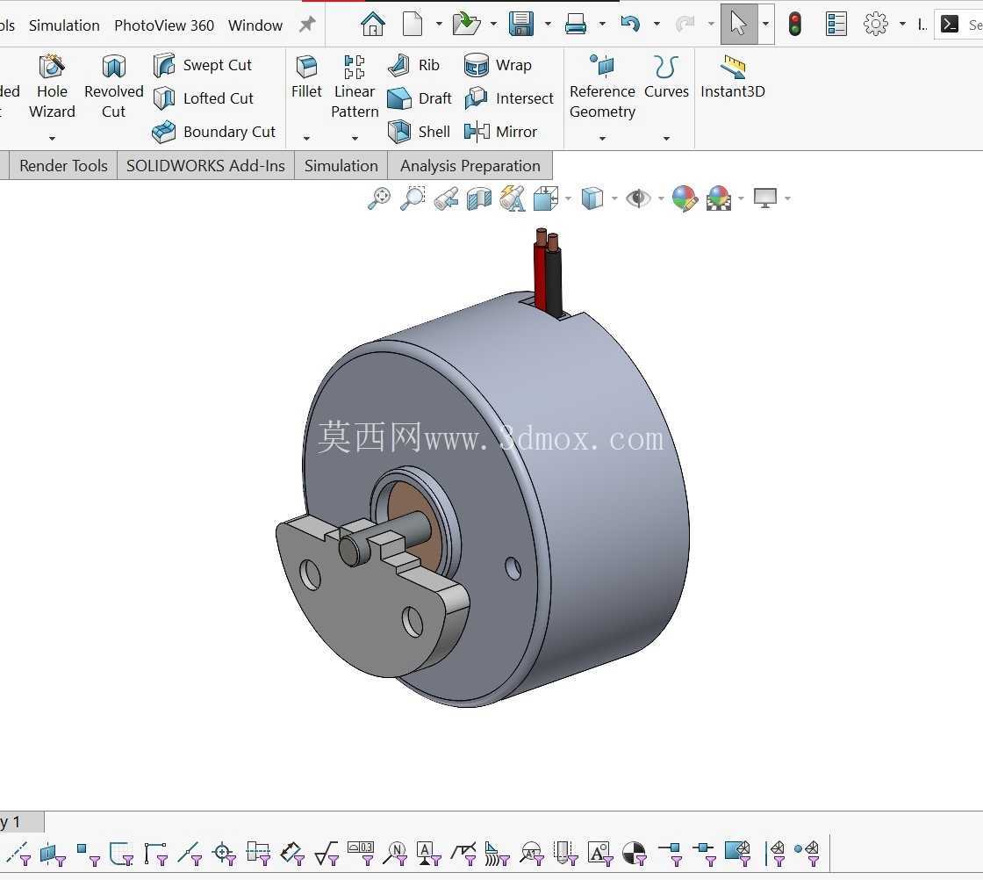Create a new document
The height and width of the screenshot is (880, 983).
(412, 25)
